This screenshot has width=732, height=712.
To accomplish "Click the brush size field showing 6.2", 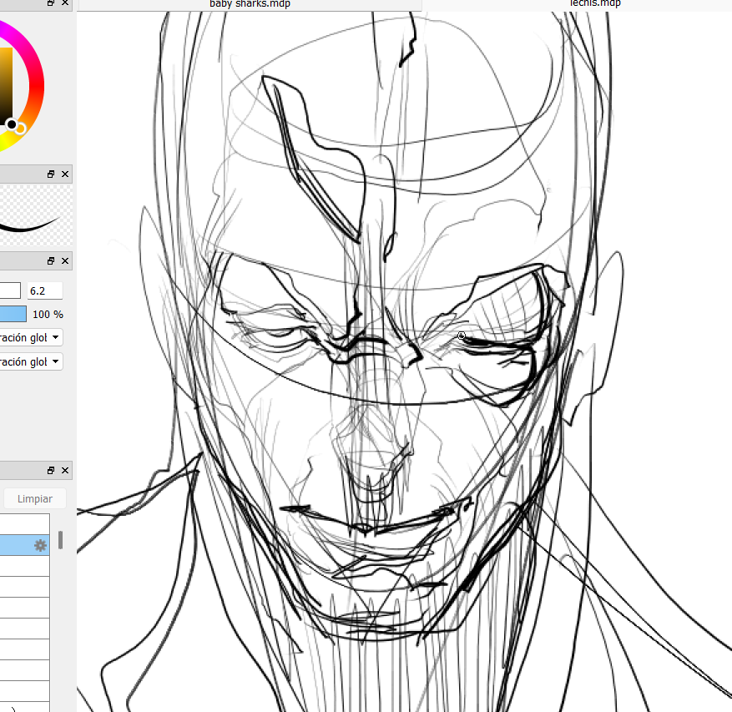I will pyautogui.click(x=44, y=290).
